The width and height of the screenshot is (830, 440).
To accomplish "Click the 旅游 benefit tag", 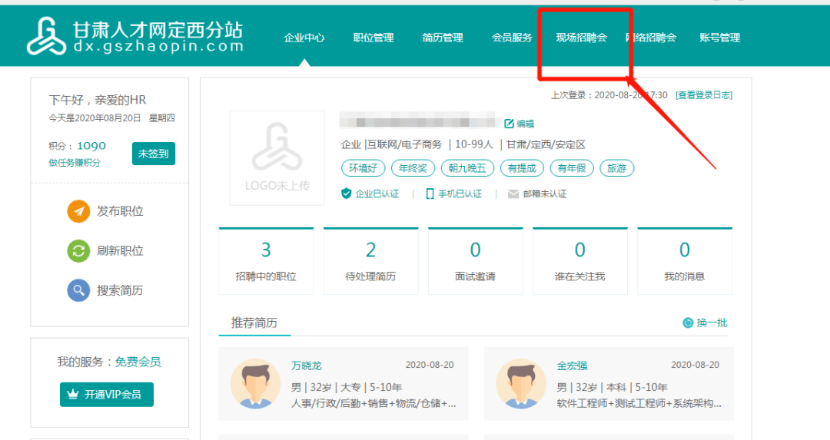I will coord(616,168).
